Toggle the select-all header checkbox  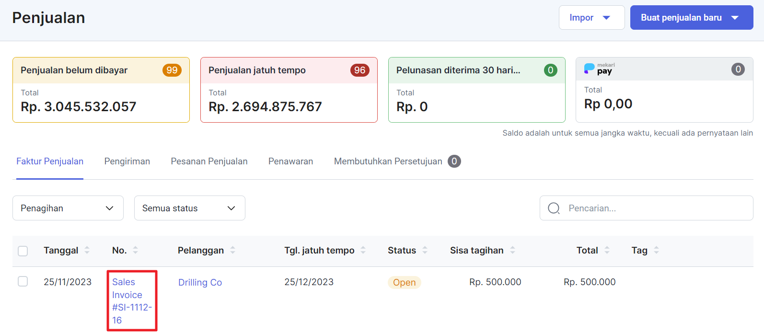pyautogui.click(x=23, y=251)
